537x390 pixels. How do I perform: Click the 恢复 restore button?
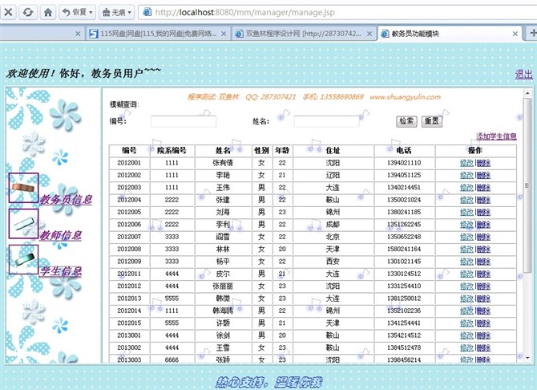[x=75, y=12]
